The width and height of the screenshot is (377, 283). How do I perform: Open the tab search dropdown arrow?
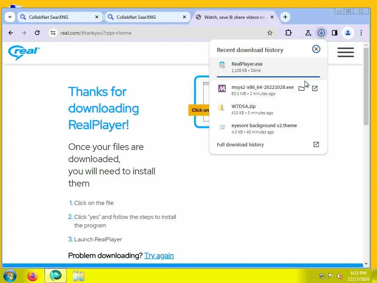coord(10,17)
